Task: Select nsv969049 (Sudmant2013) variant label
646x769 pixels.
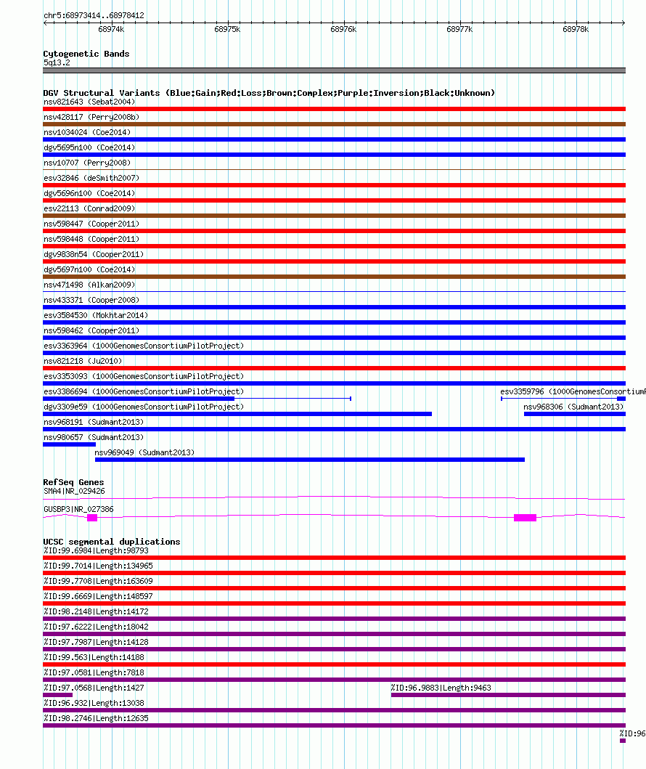Action: click(x=144, y=452)
